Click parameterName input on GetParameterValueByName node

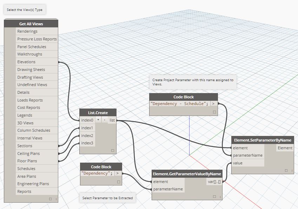pyautogui.click(x=168, y=189)
